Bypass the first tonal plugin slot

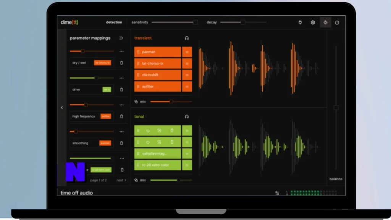click(x=148, y=131)
